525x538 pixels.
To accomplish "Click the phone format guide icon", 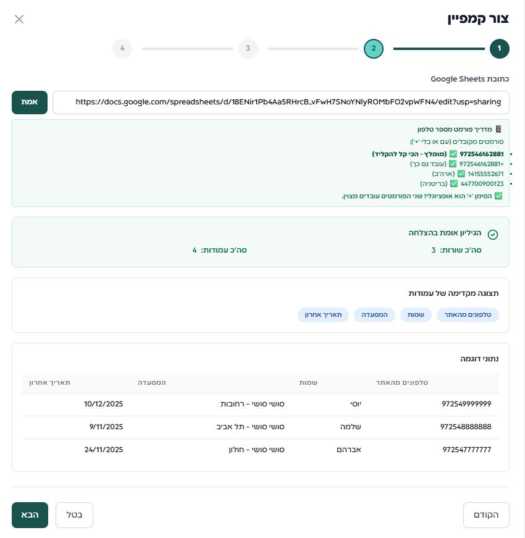I will [498, 130].
